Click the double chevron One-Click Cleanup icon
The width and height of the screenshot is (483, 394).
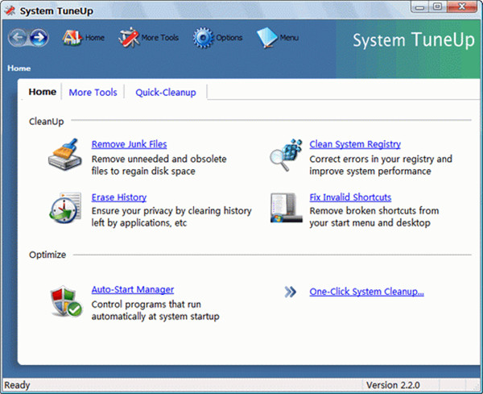[x=290, y=292]
